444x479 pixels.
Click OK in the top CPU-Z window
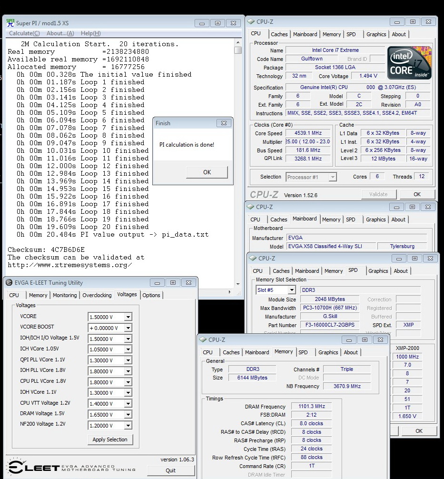[x=417, y=194]
